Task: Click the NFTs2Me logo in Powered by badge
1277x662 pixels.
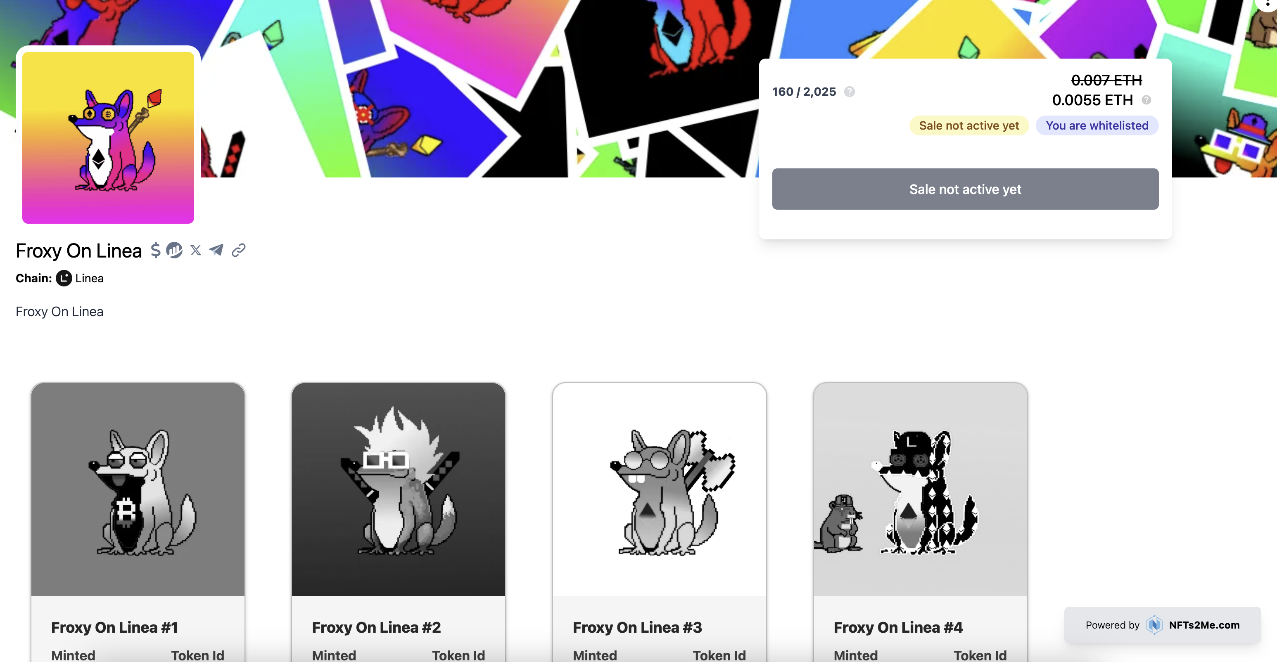Action: (x=1155, y=625)
